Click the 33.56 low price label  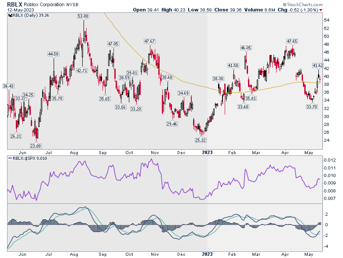pos(120,107)
